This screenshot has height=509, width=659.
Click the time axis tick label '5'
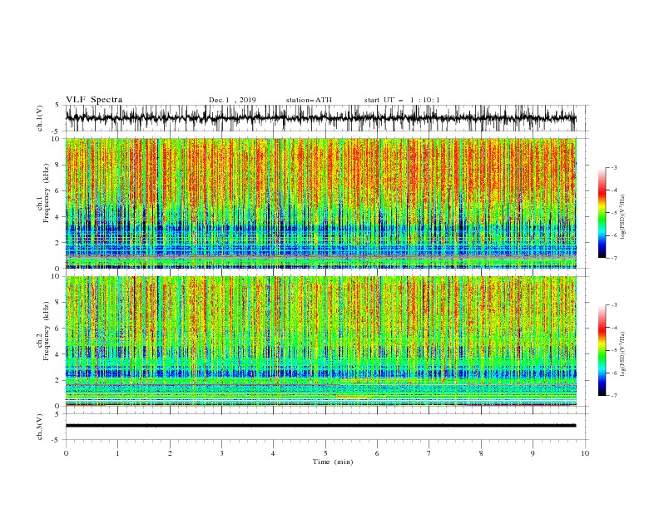[325, 453]
